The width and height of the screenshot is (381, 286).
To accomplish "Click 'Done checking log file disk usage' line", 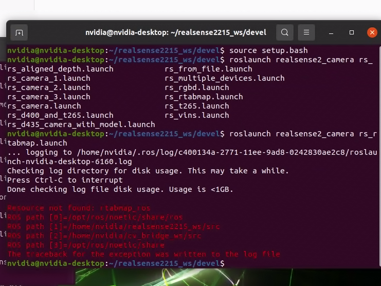I will pos(120,189).
